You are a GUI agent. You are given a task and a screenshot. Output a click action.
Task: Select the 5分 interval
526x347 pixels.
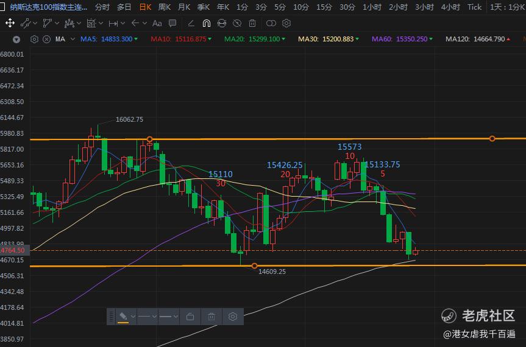coord(280,7)
